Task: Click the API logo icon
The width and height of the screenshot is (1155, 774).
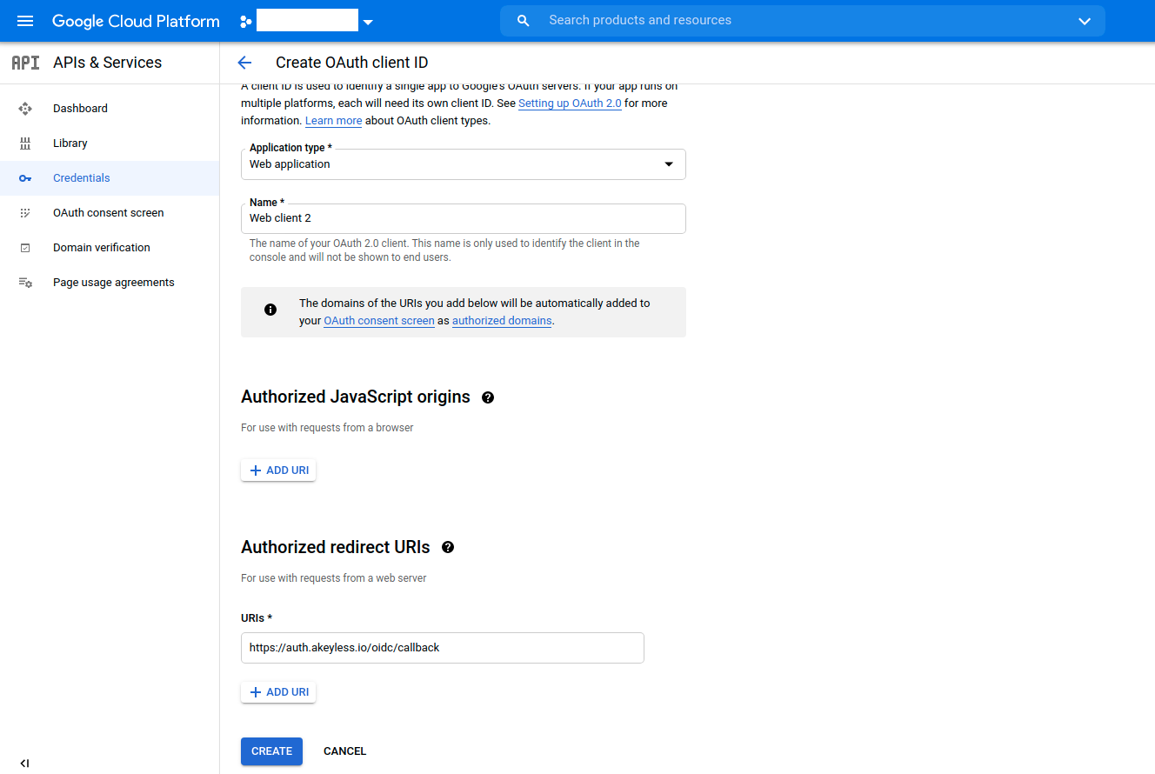Action: coord(25,63)
